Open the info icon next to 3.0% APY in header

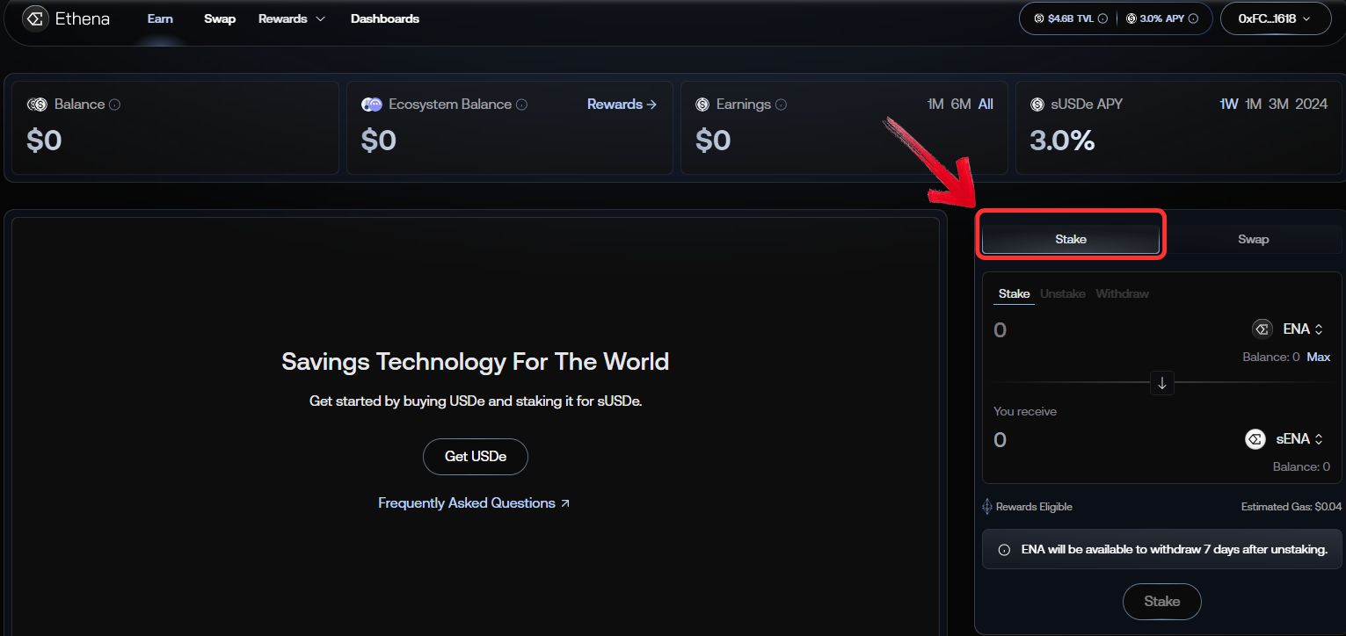point(1194,18)
